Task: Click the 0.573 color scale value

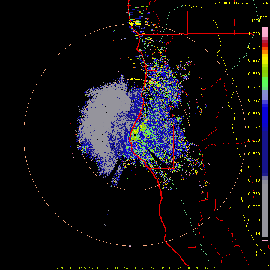Action: pos(254,140)
